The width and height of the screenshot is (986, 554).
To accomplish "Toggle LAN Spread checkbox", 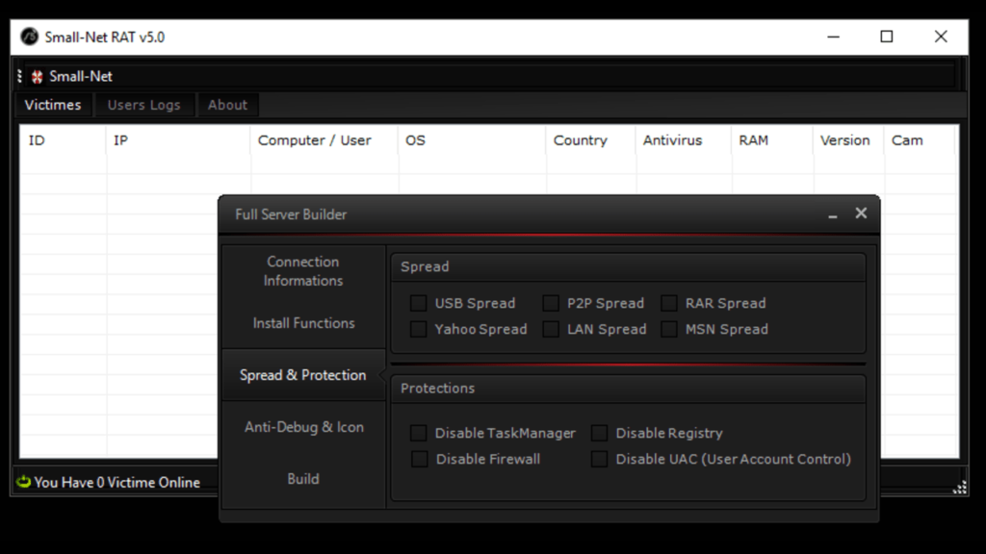I will point(551,329).
